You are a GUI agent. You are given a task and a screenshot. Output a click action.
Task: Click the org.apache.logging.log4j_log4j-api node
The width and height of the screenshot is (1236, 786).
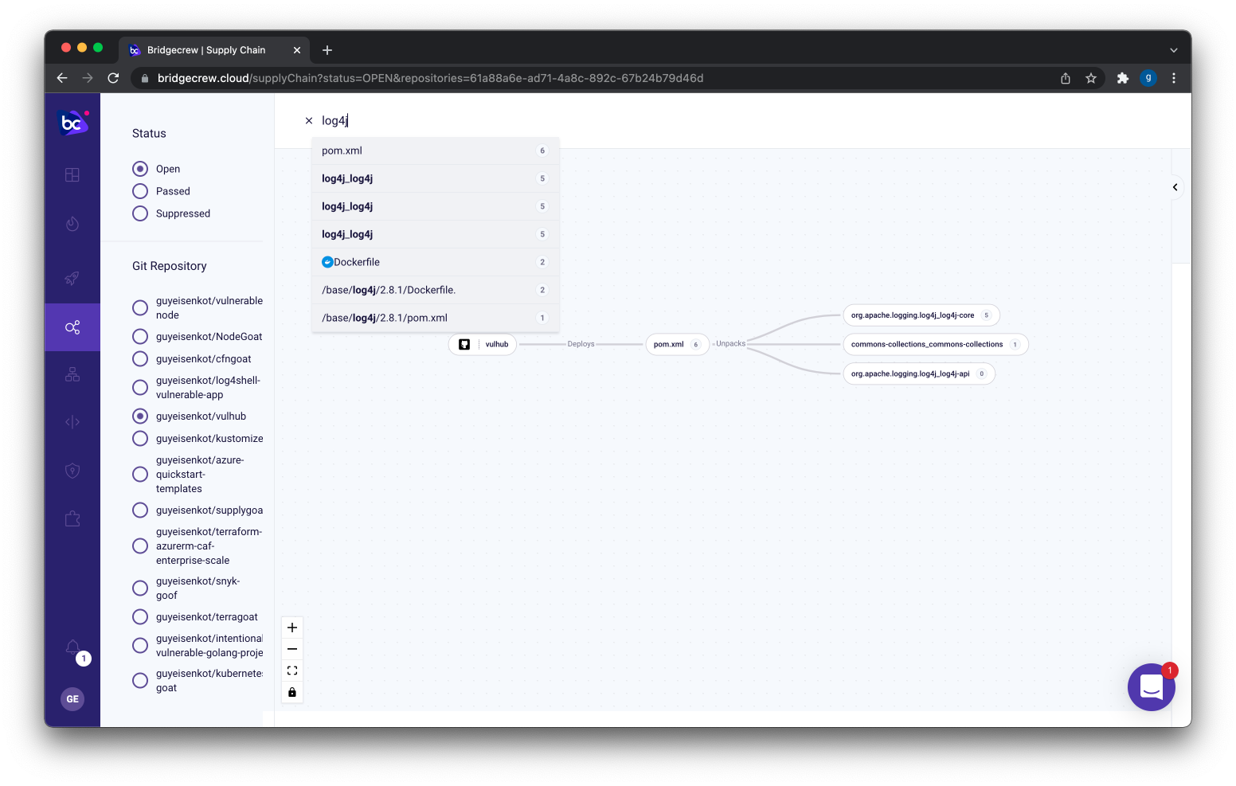(x=919, y=373)
